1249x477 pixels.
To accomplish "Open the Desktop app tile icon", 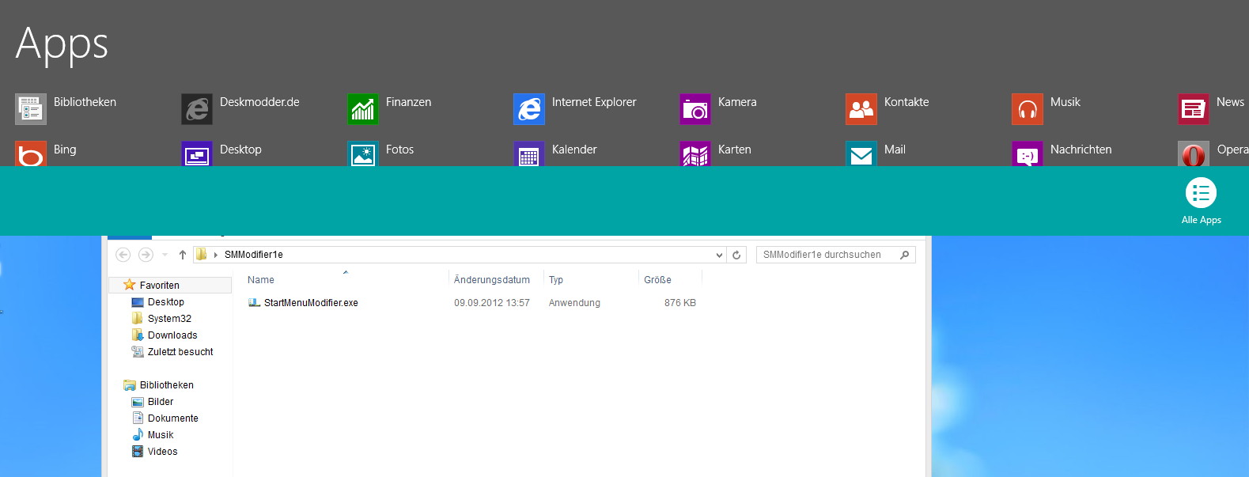I will click(197, 153).
